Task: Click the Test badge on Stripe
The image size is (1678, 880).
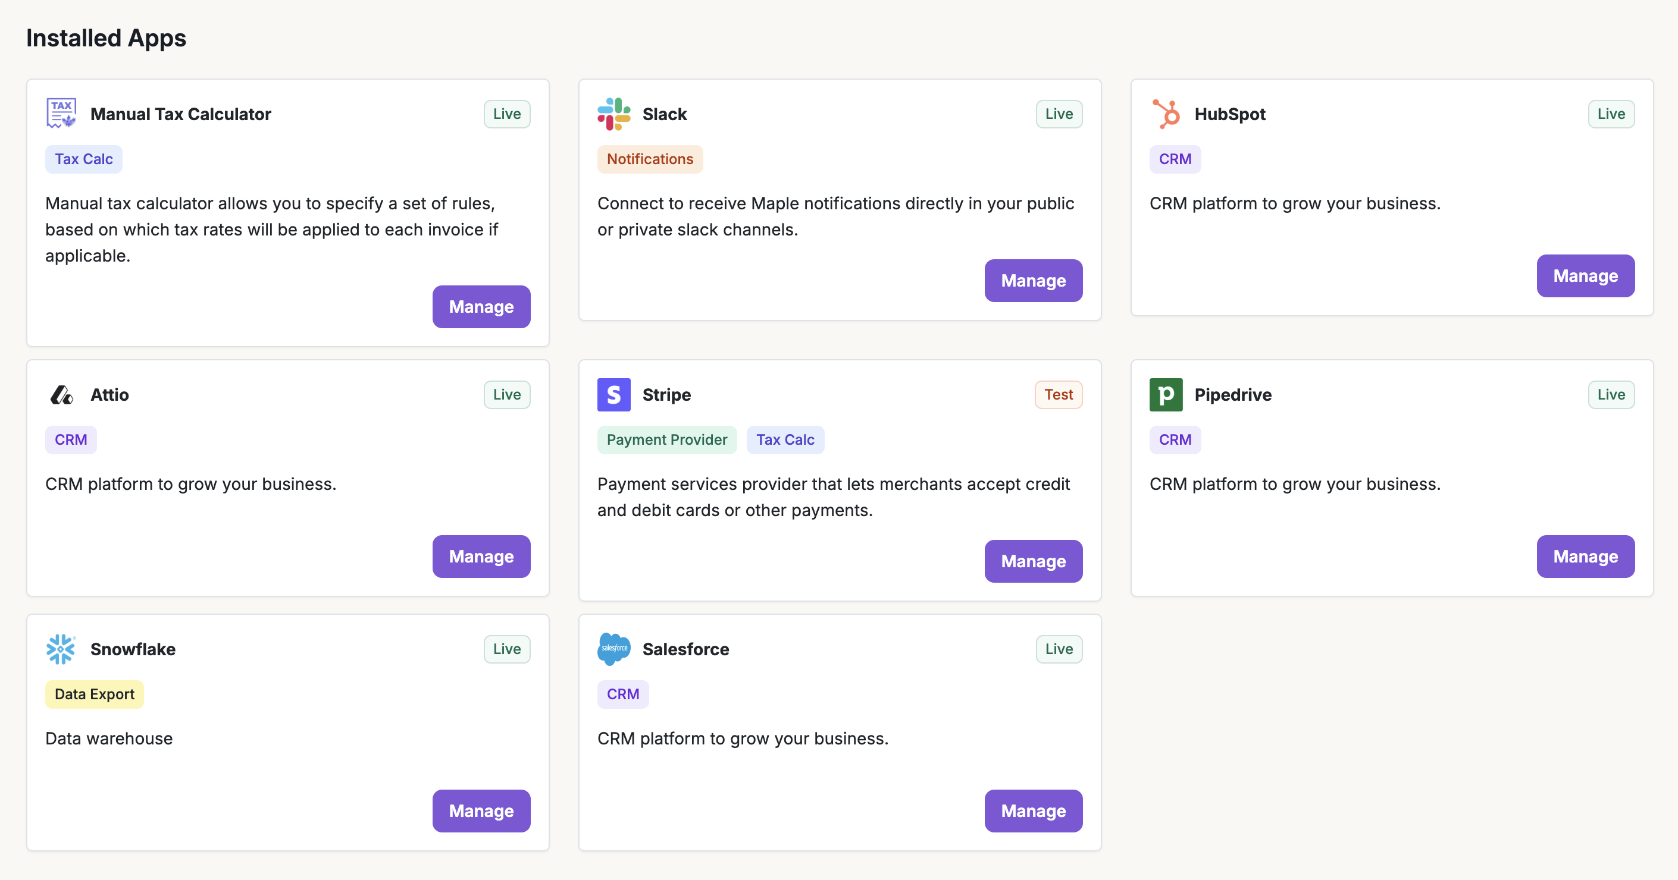Action: coord(1058,394)
